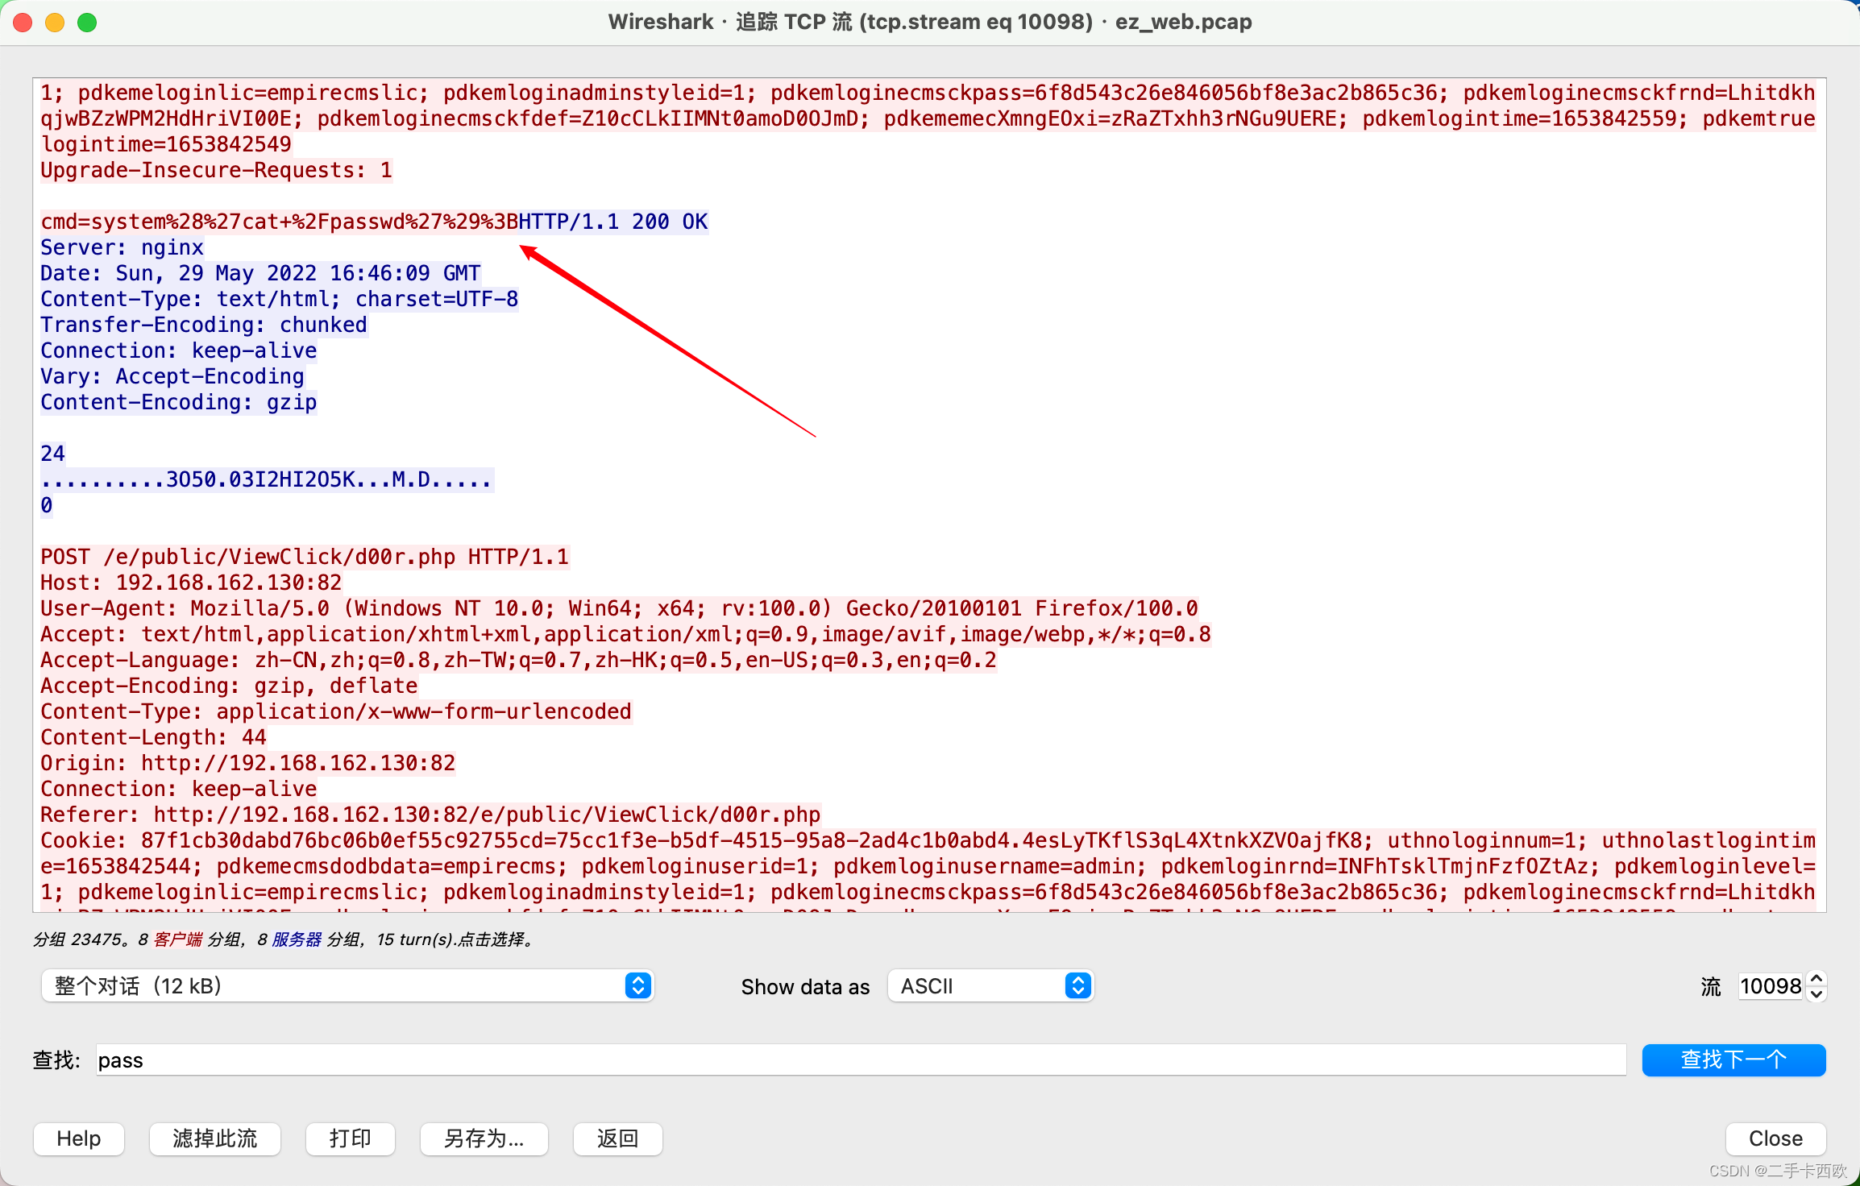Close the TCP stream dialog
The image size is (1860, 1186).
1775,1138
